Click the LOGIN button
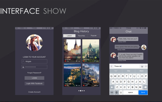This screenshot has height=102, width=162. click(x=34, y=78)
